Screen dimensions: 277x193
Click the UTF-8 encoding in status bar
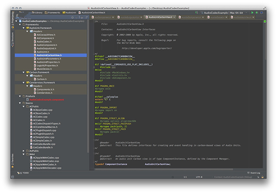pos(199,177)
